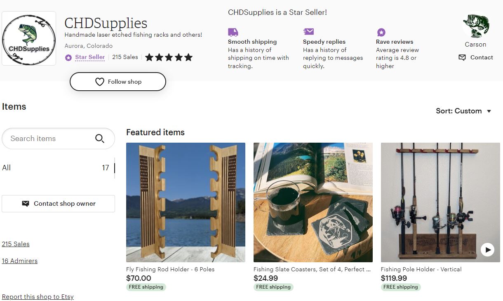
Task: Click the magnifying glass search icon
Action: (x=100, y=139)
